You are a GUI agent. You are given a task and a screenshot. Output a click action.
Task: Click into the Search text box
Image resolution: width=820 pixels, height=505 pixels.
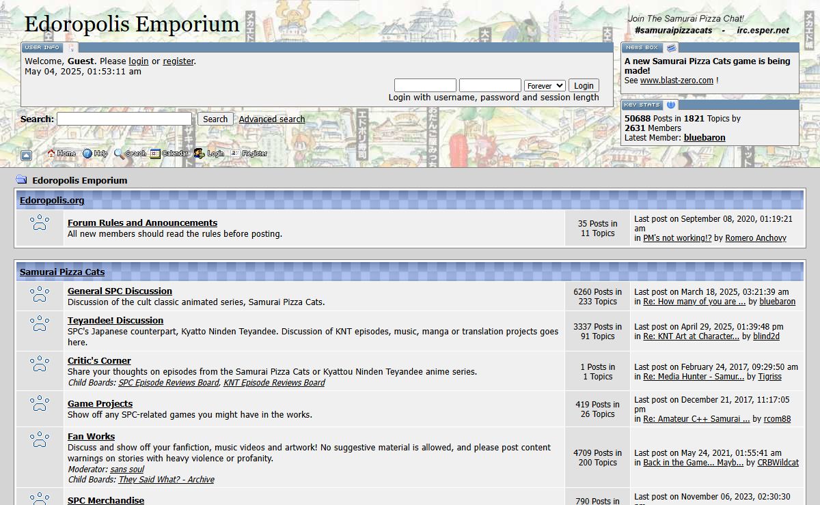(x=124, y=119)
